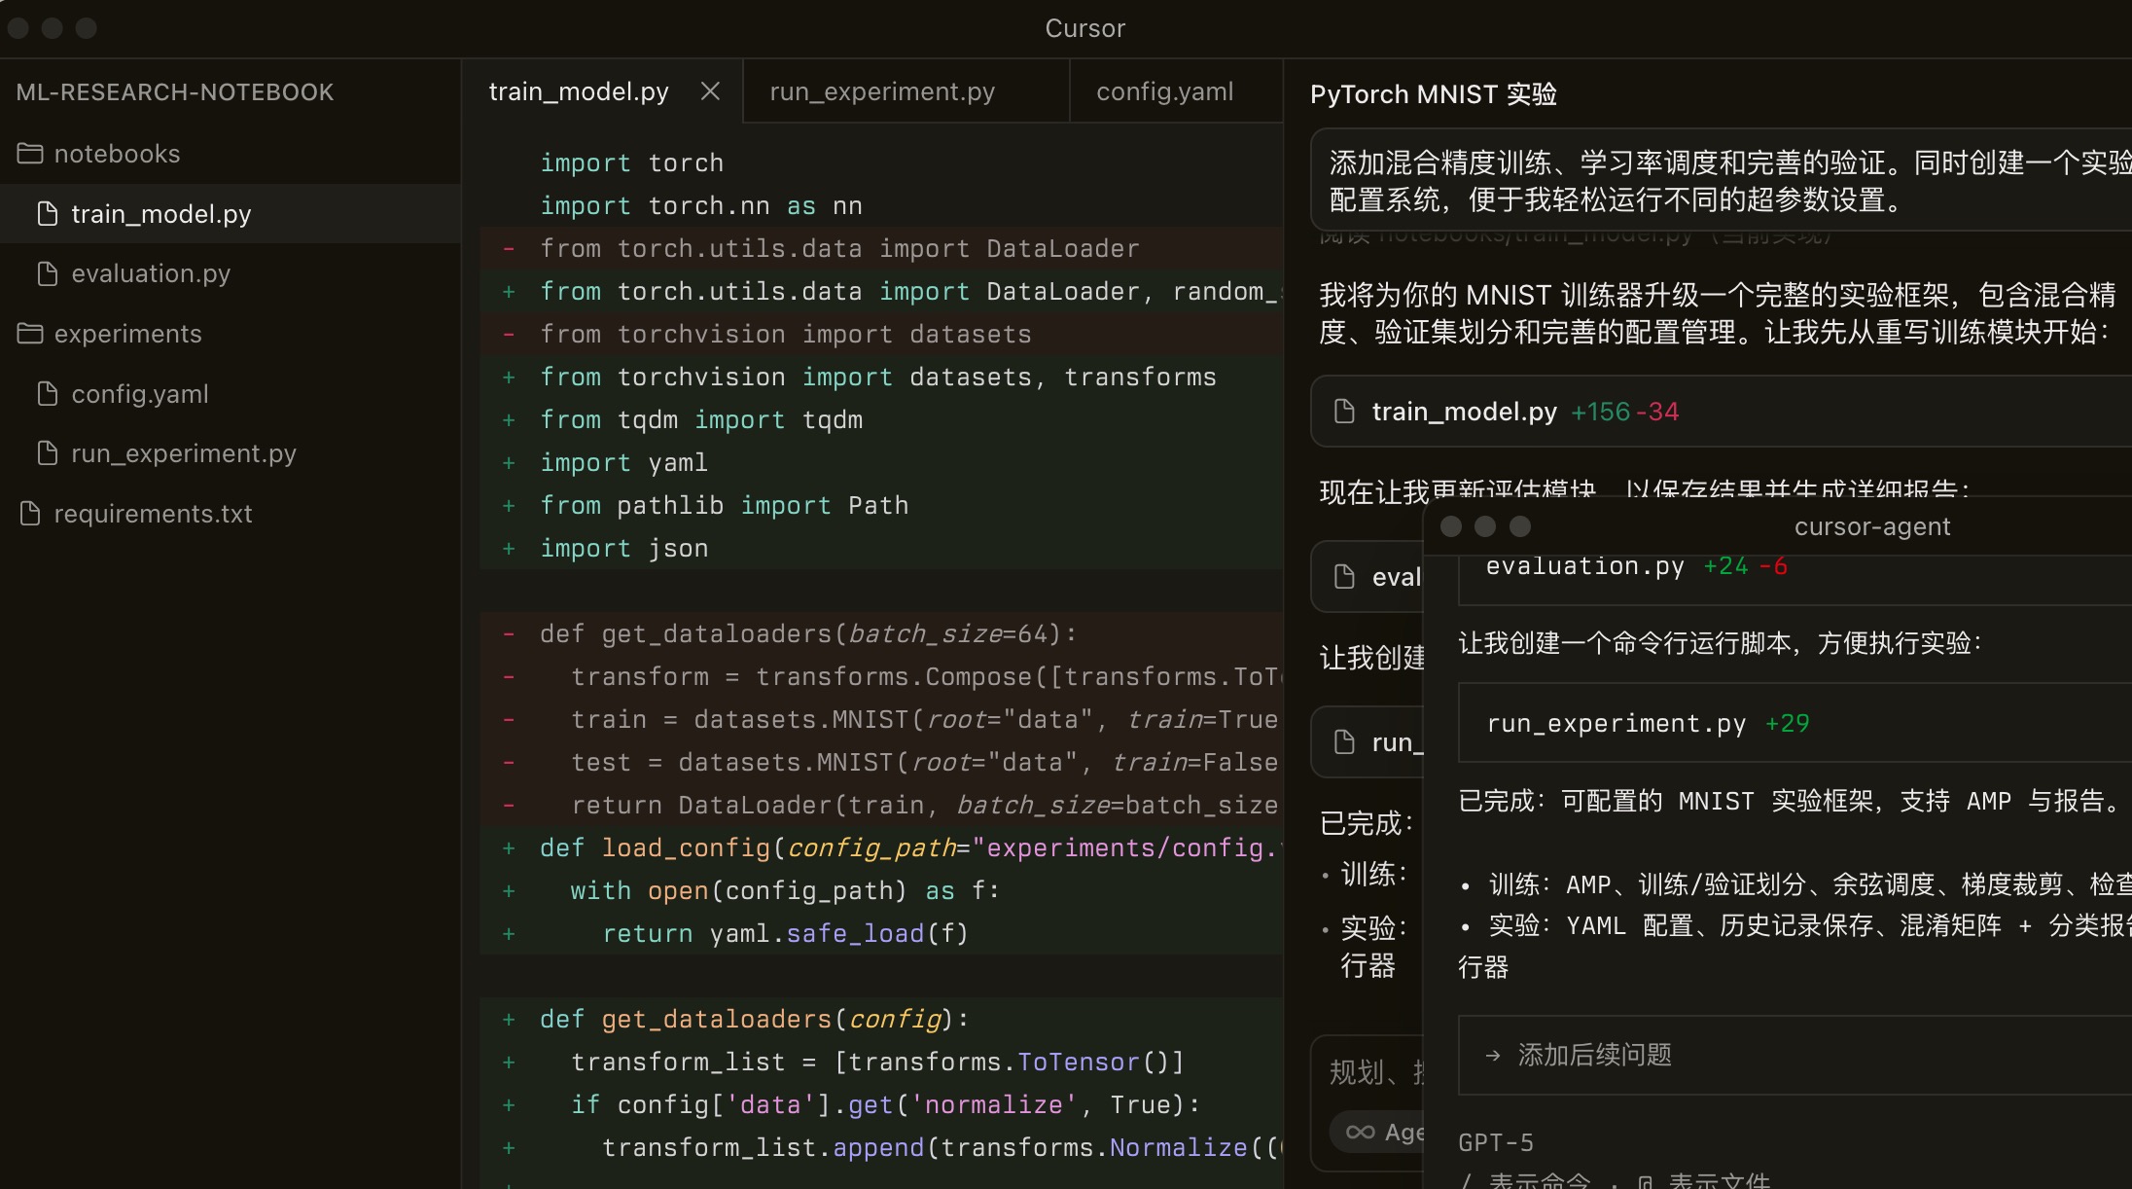Switch to config.yaml tab

pyautogui.click(x=1164, y=91)
